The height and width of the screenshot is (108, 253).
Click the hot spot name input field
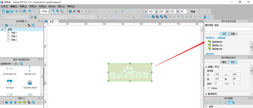tap(228, 29)
